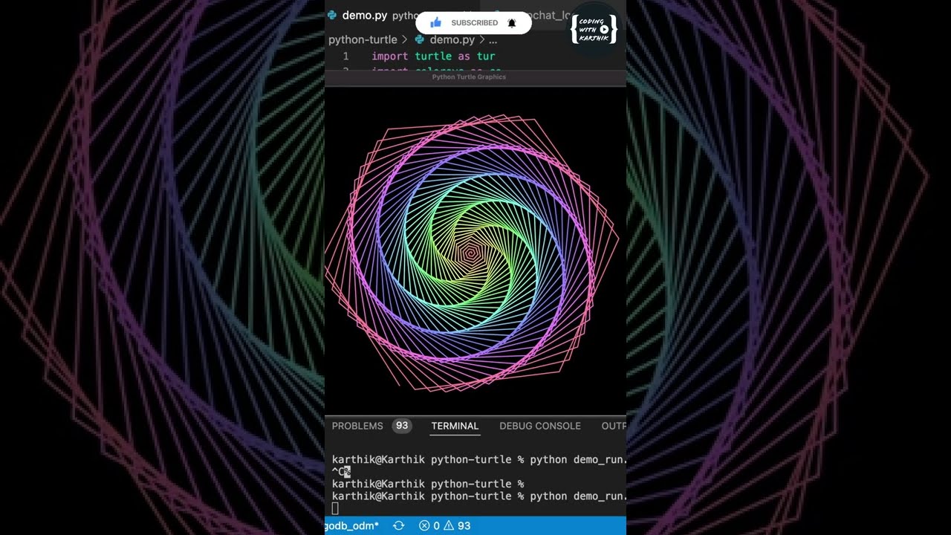Click the Coding with Karthik channel logo
The height and width of the screenshot is (535, 951).
[594, 29]
